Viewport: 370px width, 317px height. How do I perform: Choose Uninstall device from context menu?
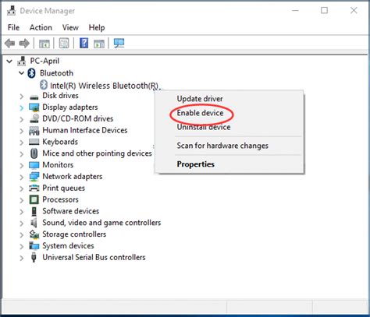coord(204,127)
